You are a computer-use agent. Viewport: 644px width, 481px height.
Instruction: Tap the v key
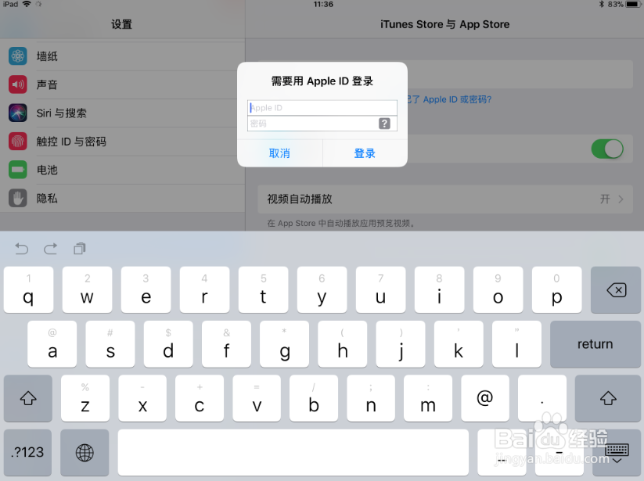tap(257, 398)
